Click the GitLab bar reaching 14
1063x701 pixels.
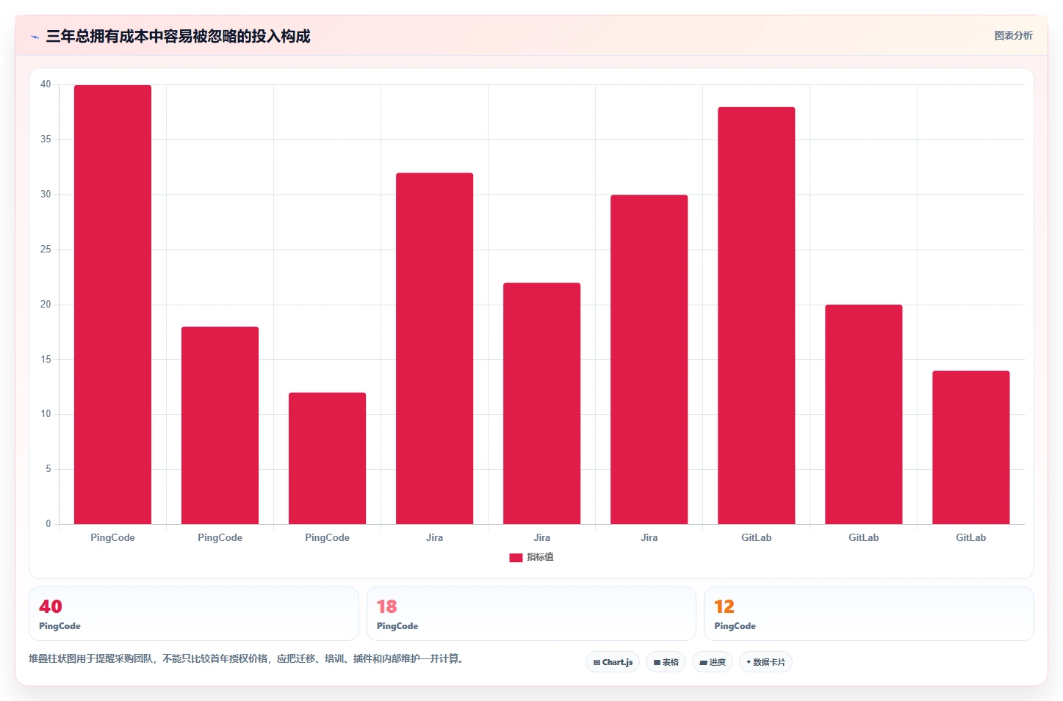click(x=970, y=447)
